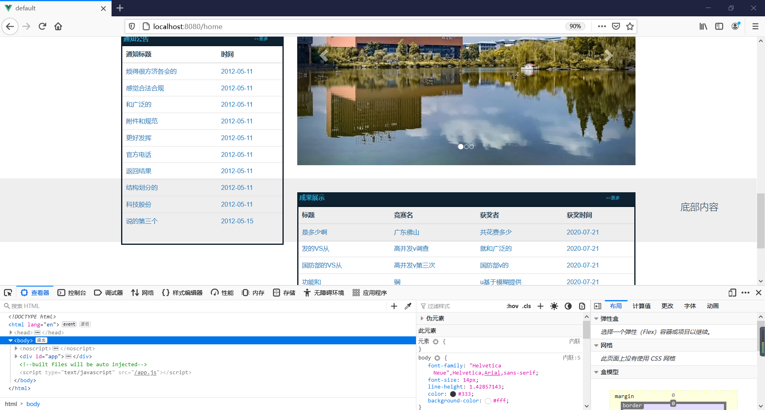Open the 存储 storage tab

(284, 293)
